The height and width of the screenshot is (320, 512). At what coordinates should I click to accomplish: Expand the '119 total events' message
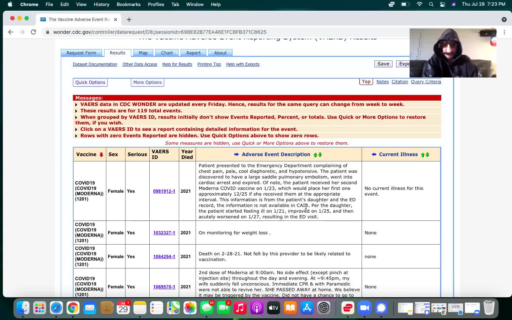tap(76, 111)
